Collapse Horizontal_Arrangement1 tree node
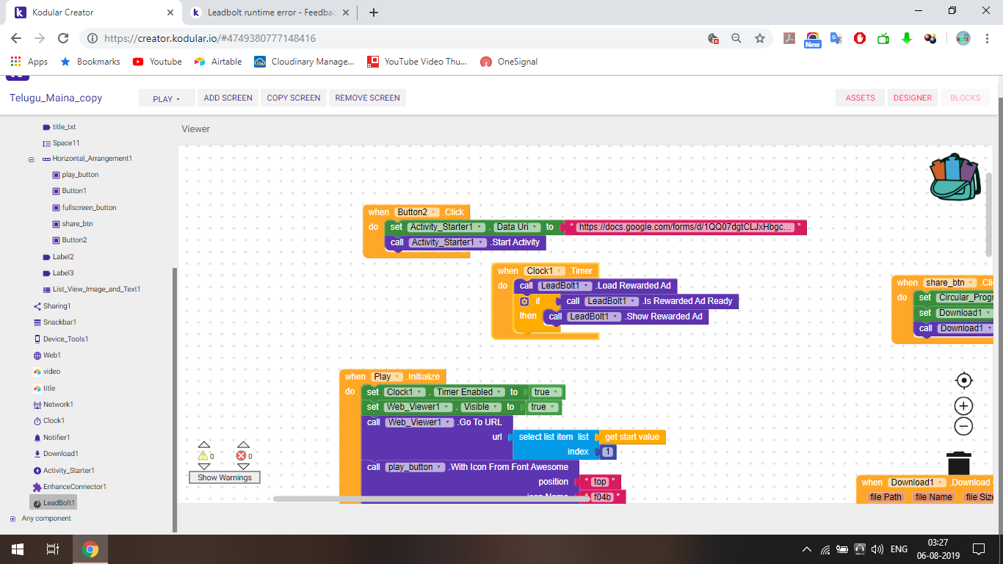 point(32,159)
